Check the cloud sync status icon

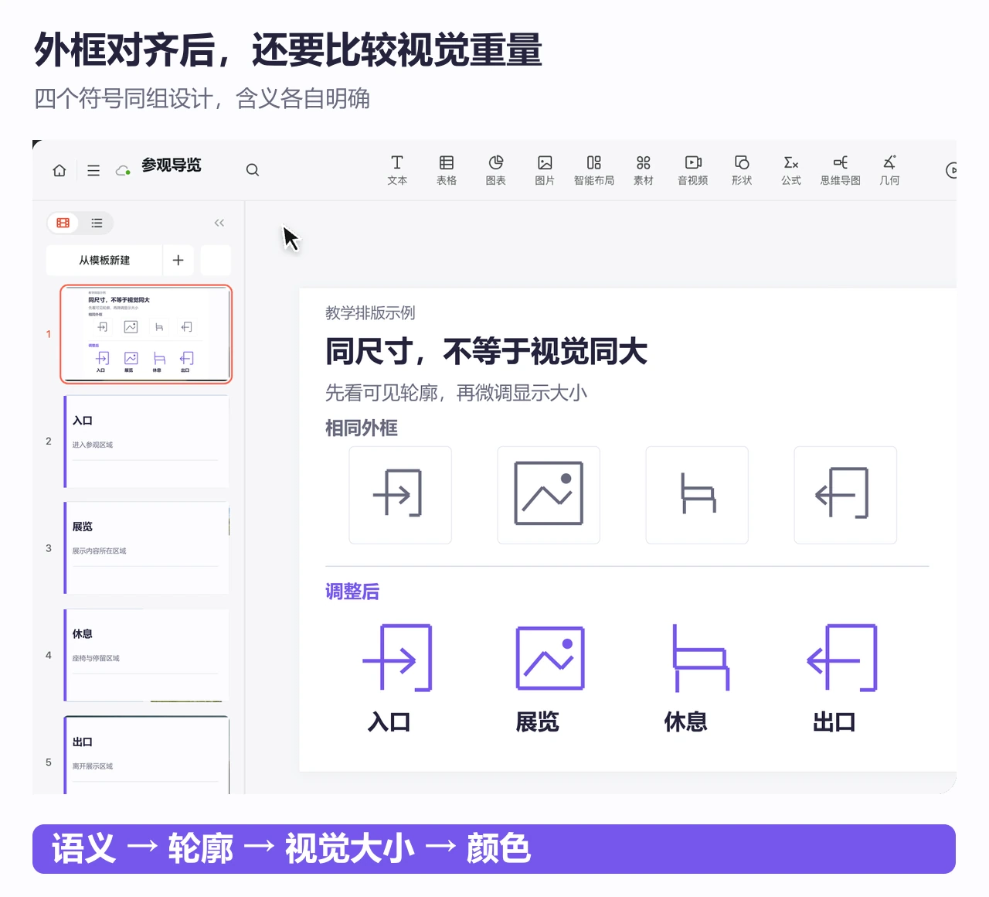point(123,170)
